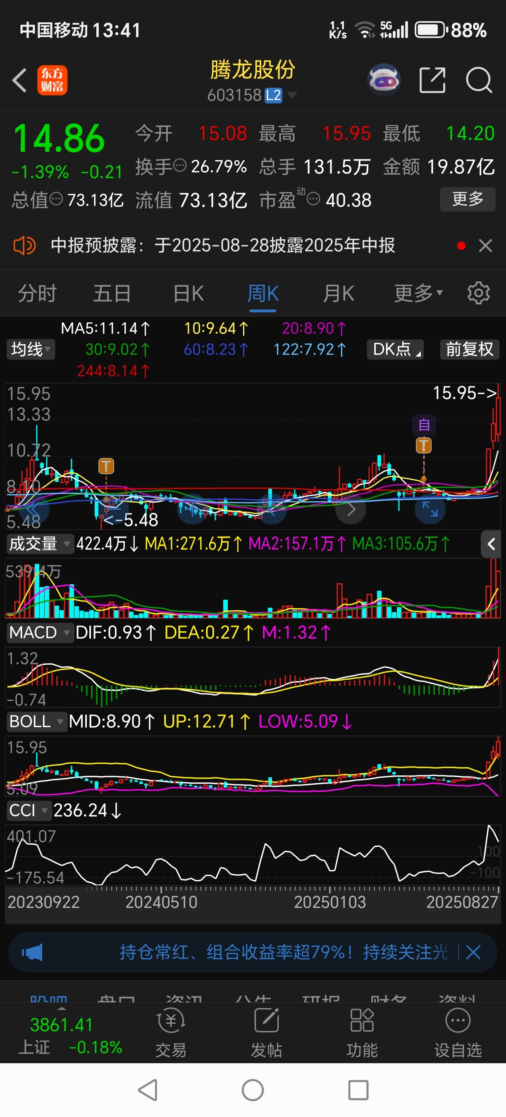Zoom out chart with minus circle
This screenshot has height=1117, width=506.
point(113,508)
